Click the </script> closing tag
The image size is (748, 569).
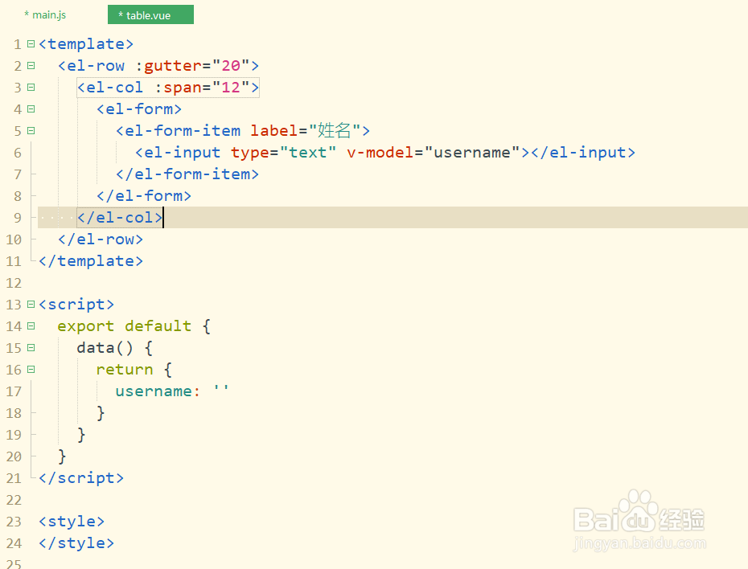[x=81, y=478]
